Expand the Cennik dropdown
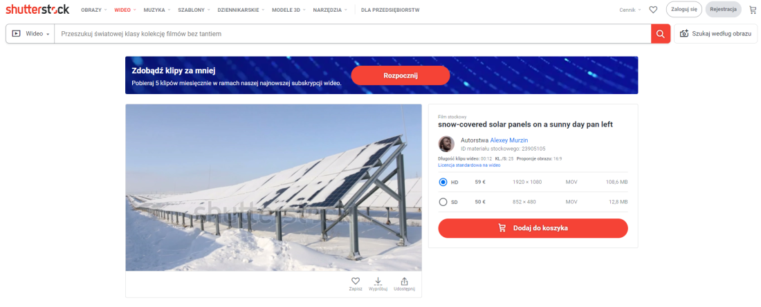Viewport: 761px width, 307px height. coord(630,10)
